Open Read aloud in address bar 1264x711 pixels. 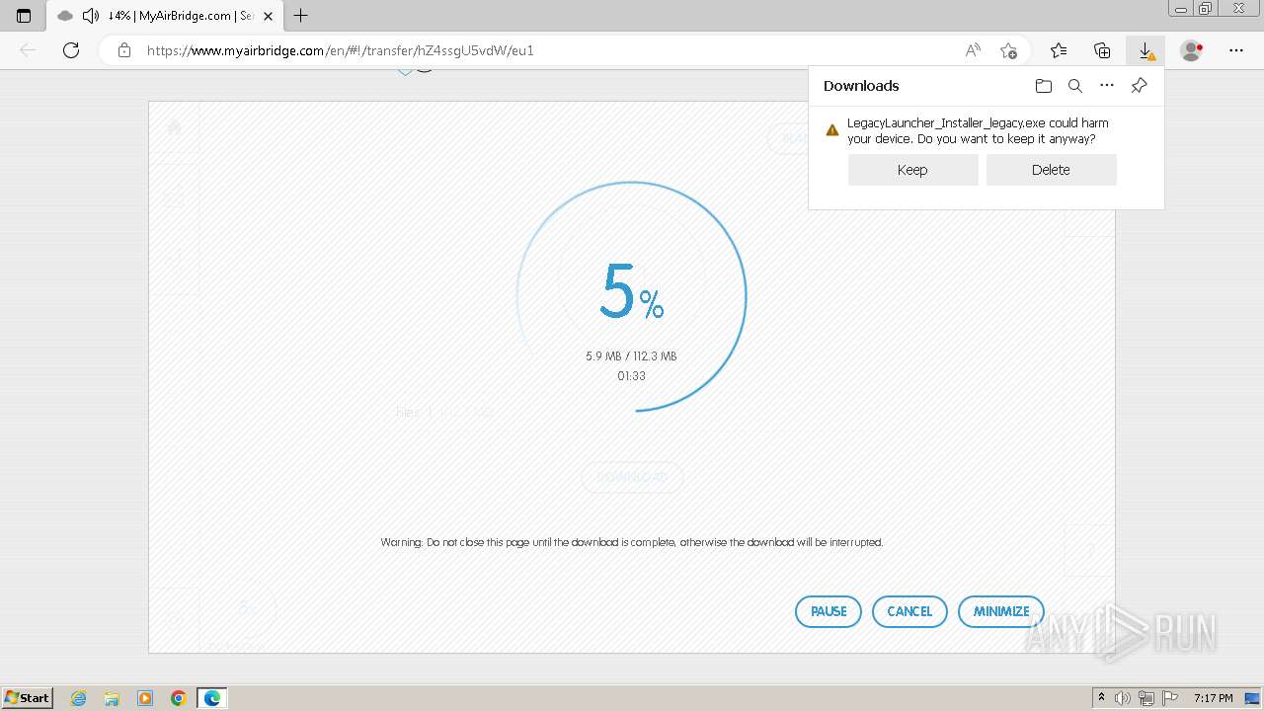tap(973, 50)
